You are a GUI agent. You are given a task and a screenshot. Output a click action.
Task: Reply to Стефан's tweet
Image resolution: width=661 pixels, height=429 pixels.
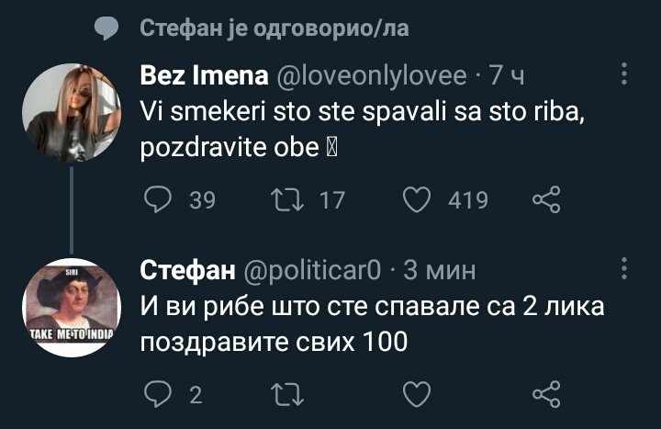(159, 395)
